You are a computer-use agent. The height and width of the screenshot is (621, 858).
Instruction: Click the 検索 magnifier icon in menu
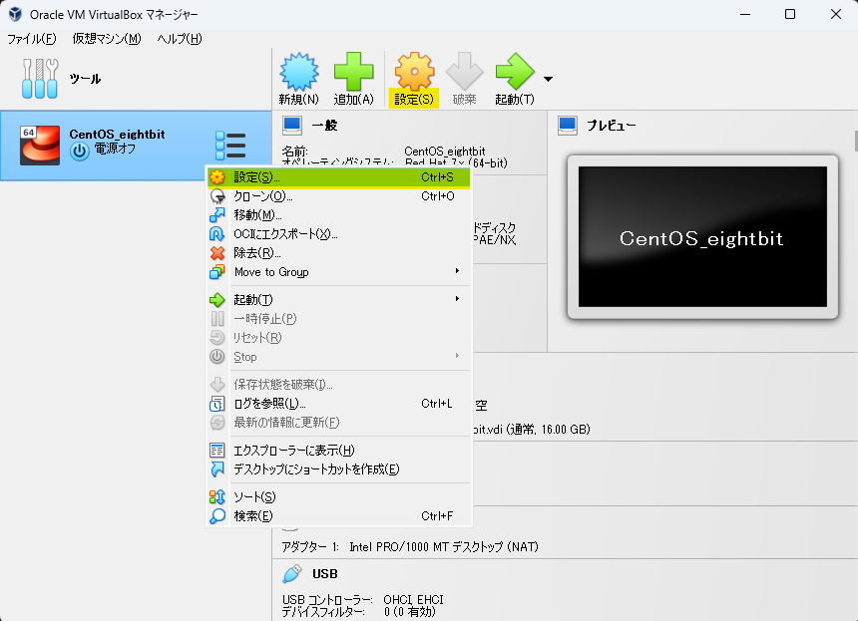tap(217, 516)
